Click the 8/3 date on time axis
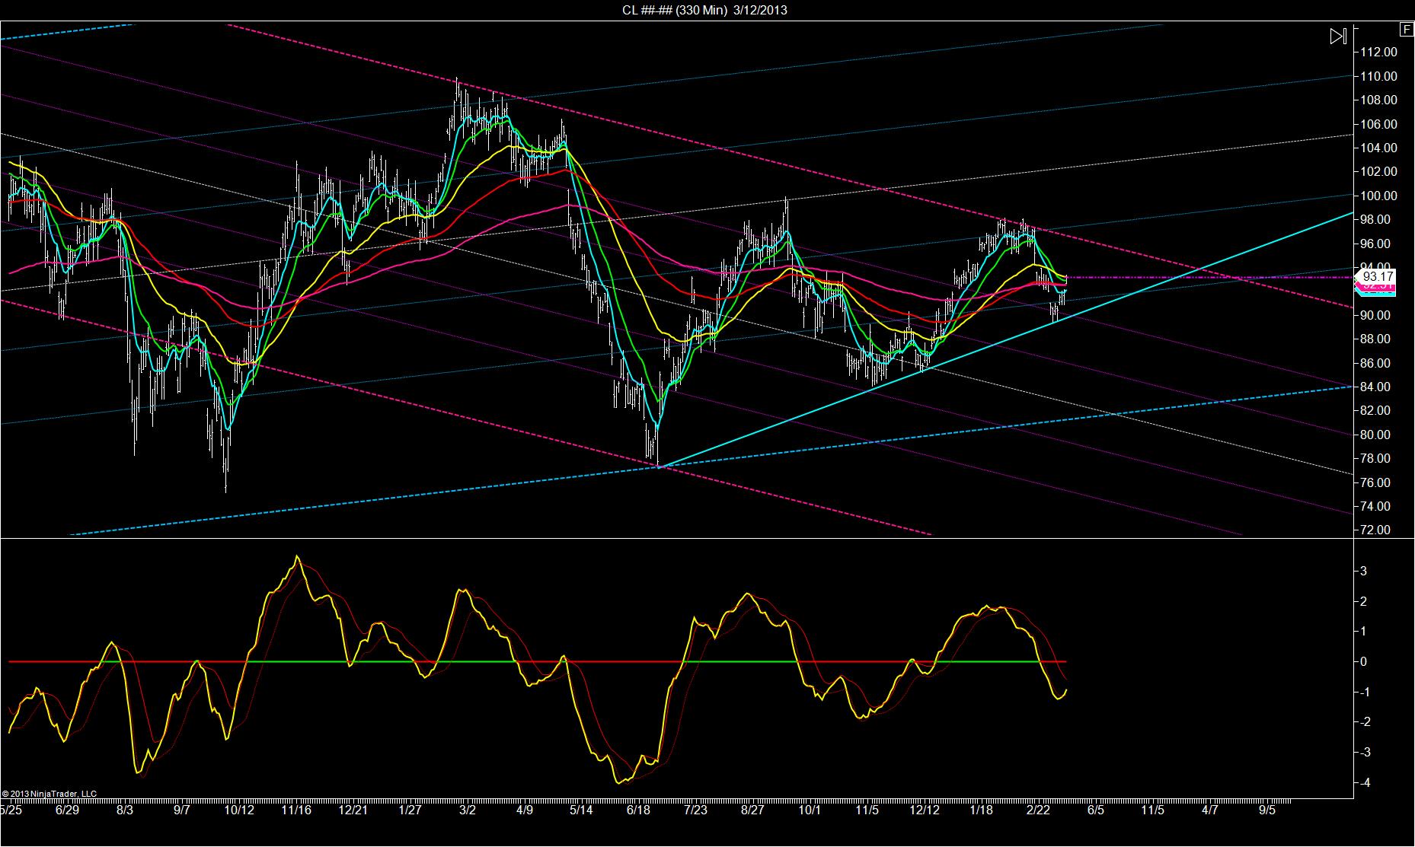 click(x=124, y=810)
